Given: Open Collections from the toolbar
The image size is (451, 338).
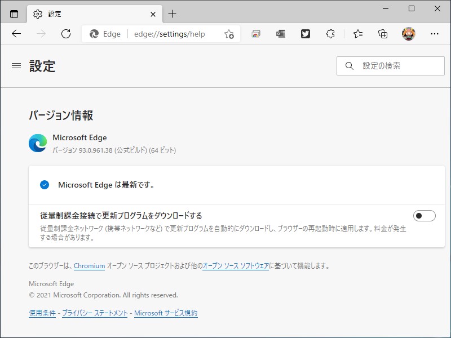Looking at the screenshot, I should pos(383,34).
